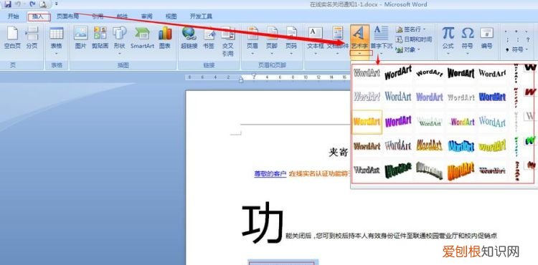Viewport: 538px width, 265px height.
Task: Save the document from quick access toolbar
Action: tap(8, 4)
